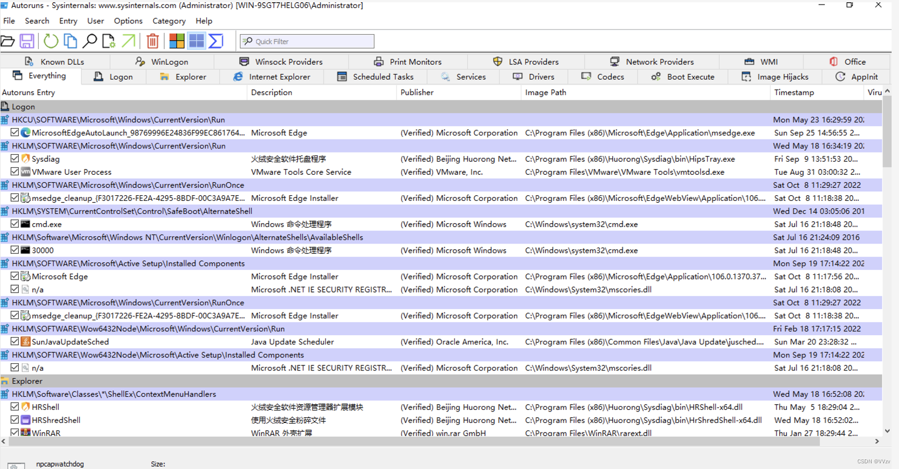Uncheck the 30000 entry checkbox

click(x=15, y=250)
